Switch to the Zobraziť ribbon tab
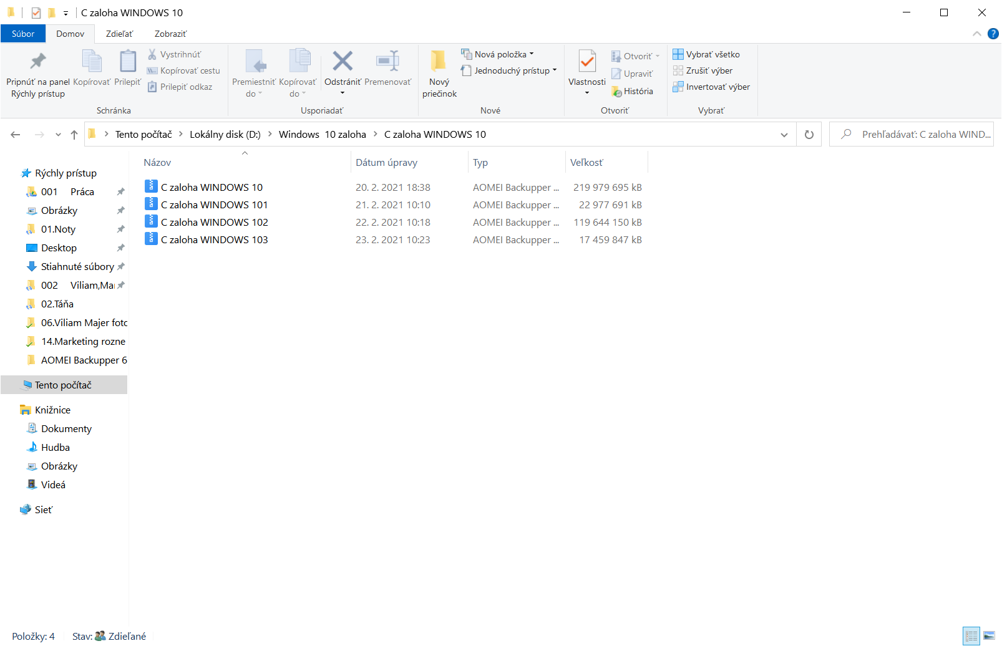 tap(170, 34)
